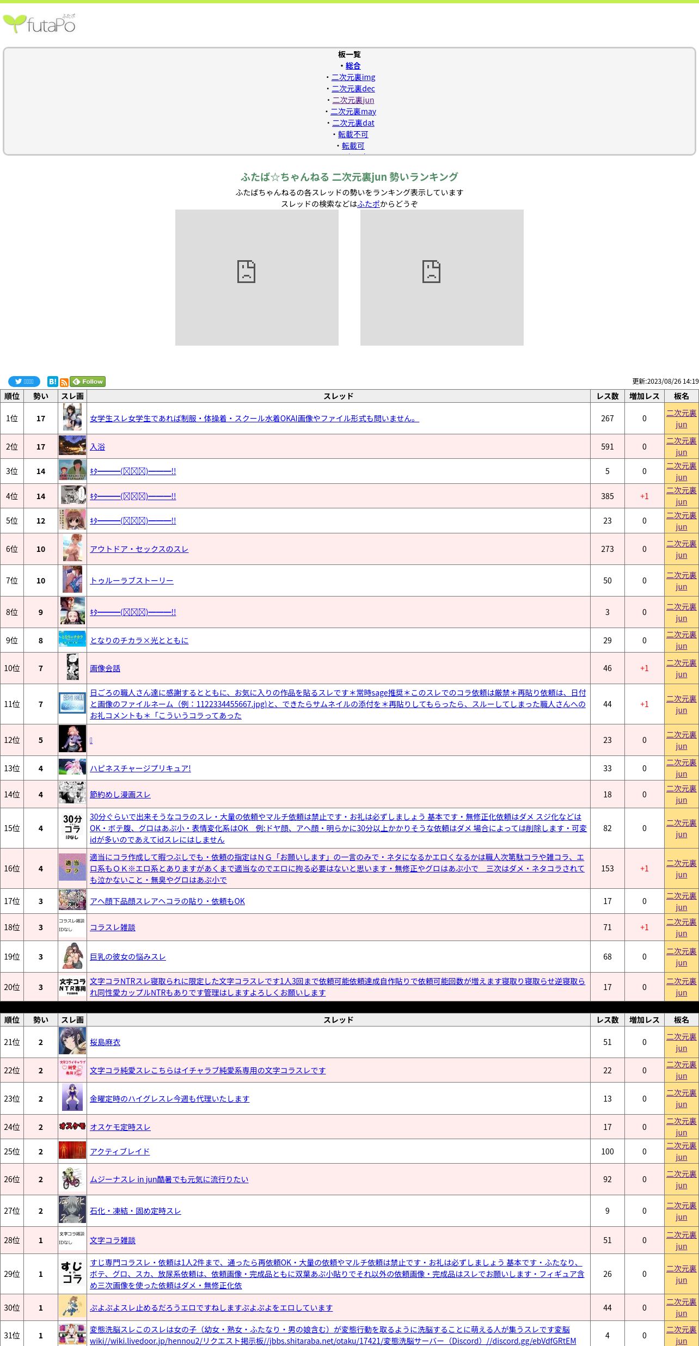Click the second broken ad placeholder

[442, 278]
